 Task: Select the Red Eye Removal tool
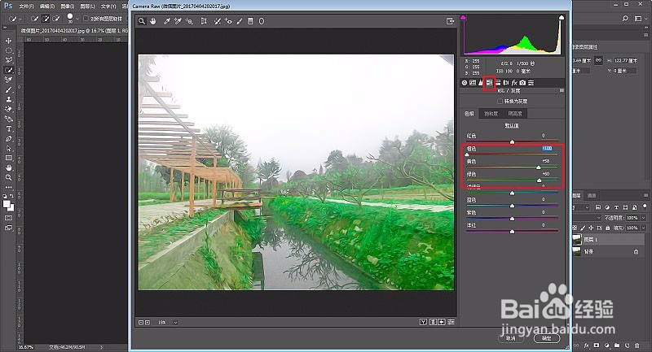(x=228, y=21)
